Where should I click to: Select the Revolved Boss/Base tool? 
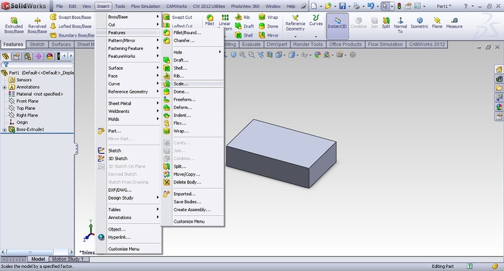(x=37, y=20)
